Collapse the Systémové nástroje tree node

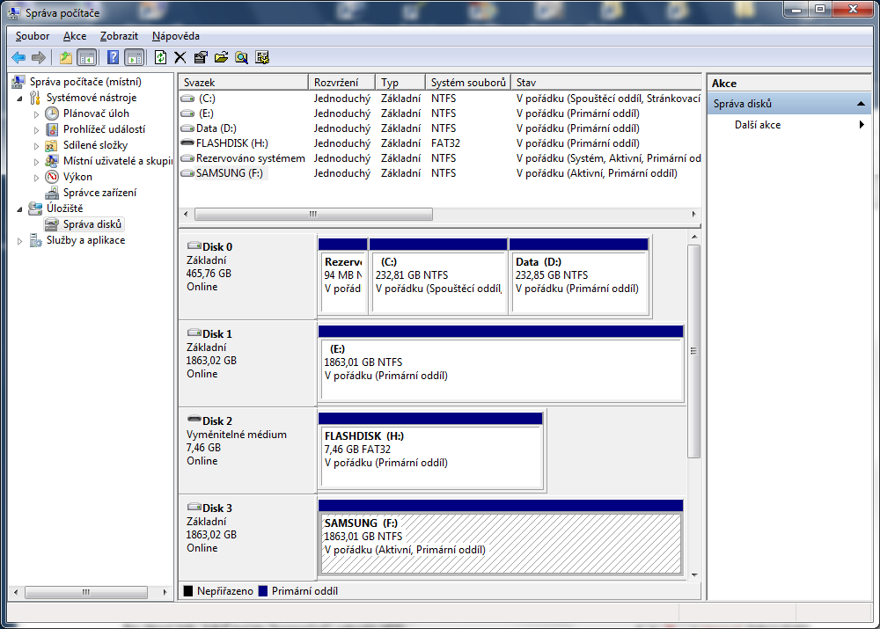[x=21, y=98]
